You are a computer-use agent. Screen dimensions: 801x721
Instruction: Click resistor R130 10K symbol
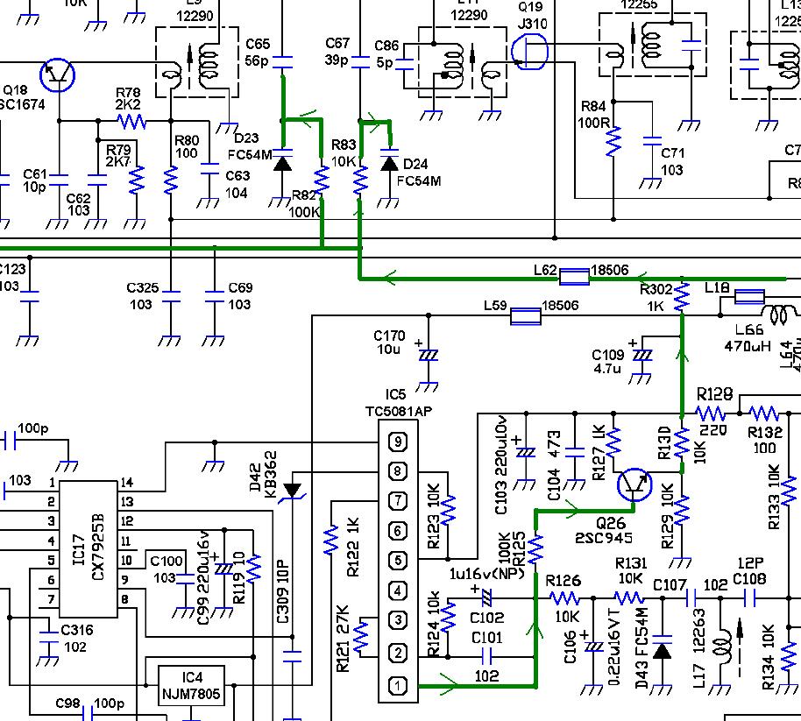pos(682,442)
